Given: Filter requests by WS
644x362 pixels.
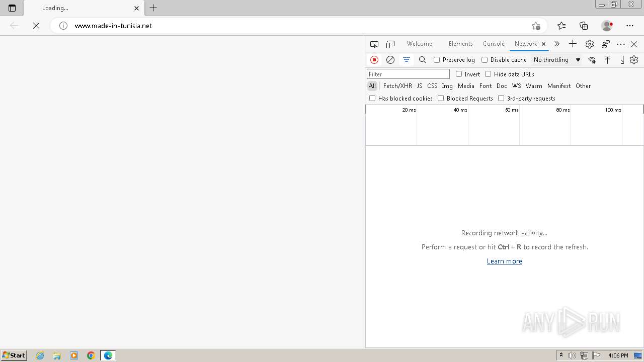Looking at the screenshot, I should coord(517,86).
